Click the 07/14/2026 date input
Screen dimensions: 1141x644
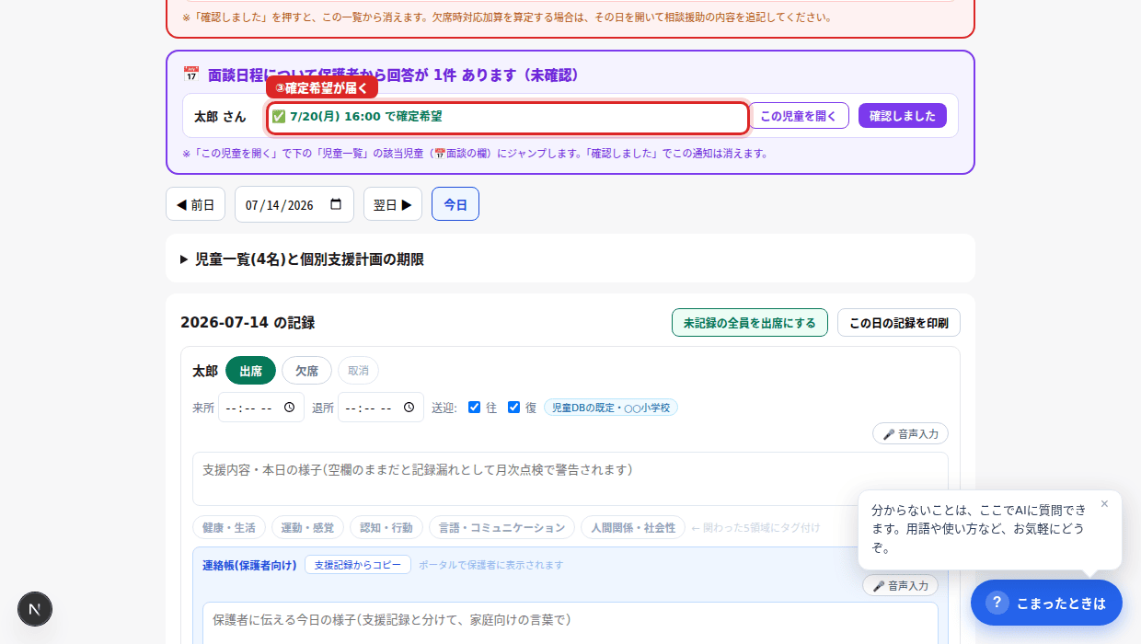point(294,204)
